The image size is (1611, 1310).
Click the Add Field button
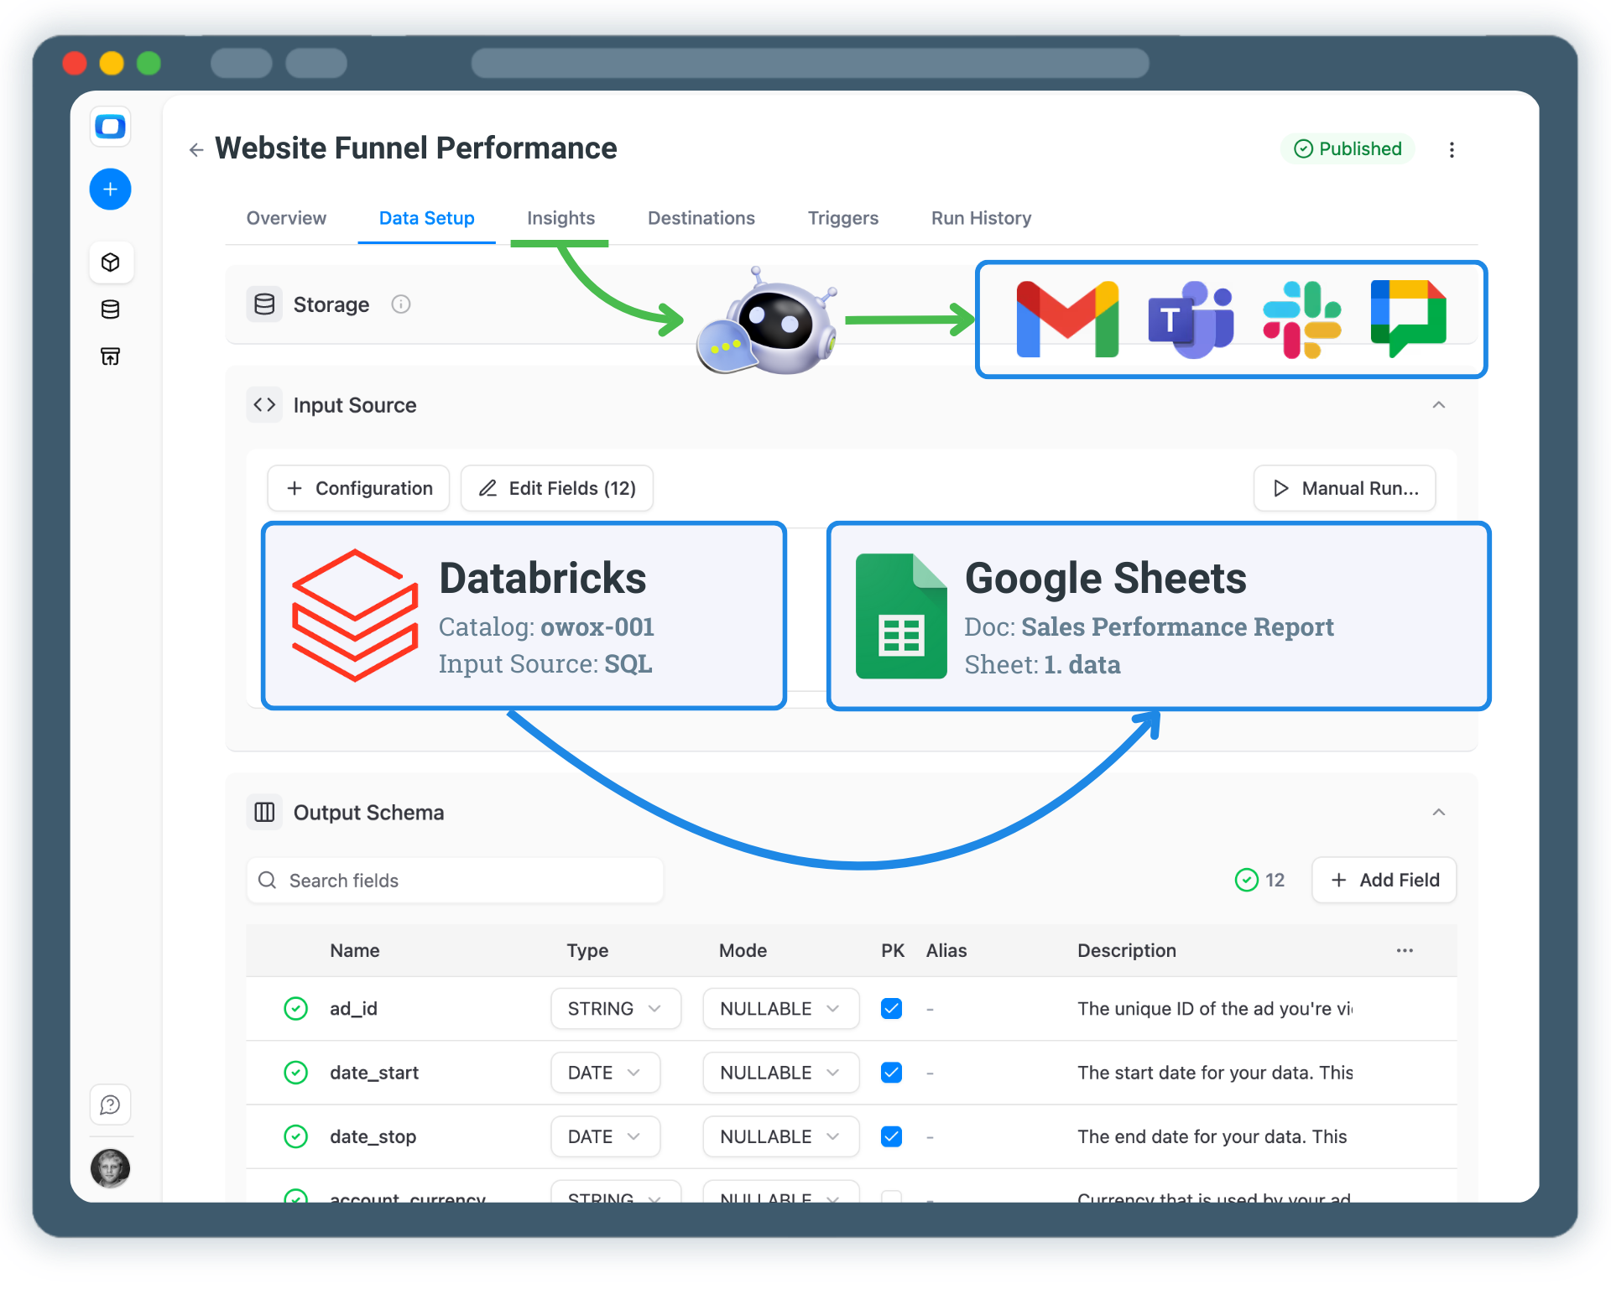[x=1383, y=880]
